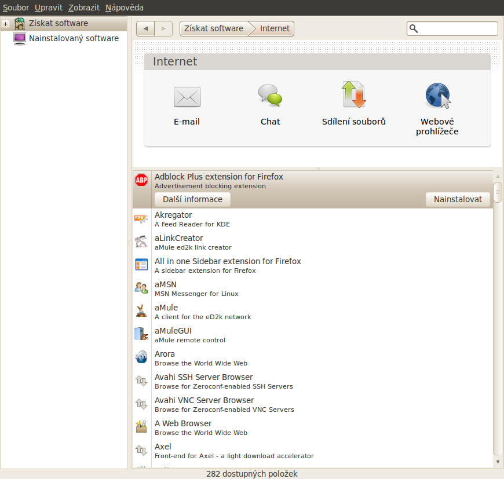Go back with the left arrow button
Image resolution: width=504 pixels, height=479 pixels.
(145, 28)
